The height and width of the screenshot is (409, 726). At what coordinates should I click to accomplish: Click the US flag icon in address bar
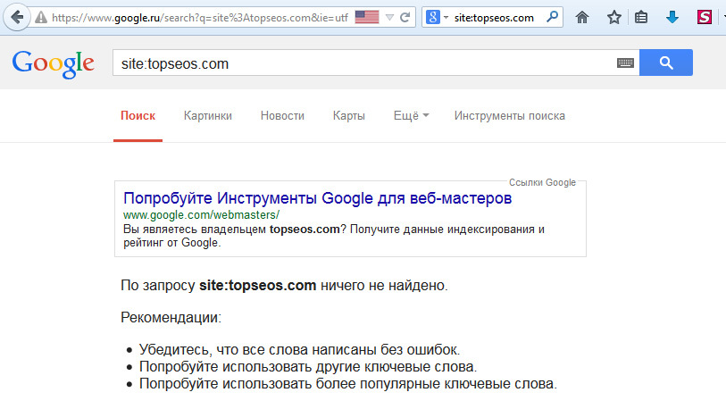(x=367, y=18)
